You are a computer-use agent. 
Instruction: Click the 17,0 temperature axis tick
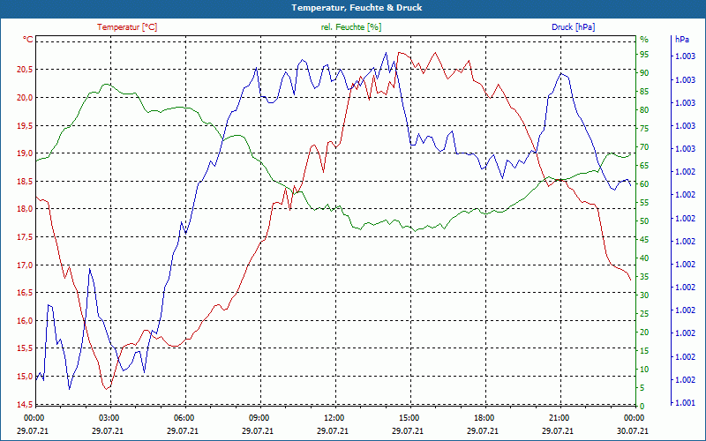coord(26,265)
